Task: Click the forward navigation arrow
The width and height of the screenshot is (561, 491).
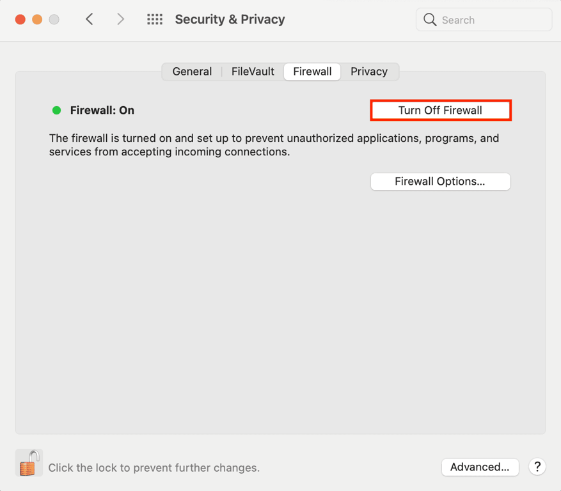Action: pyautogui.click(x=120, y=19)
